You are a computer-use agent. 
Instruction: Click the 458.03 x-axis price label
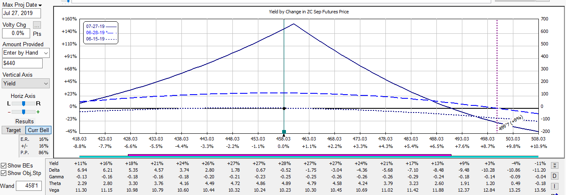click(283, 139)
